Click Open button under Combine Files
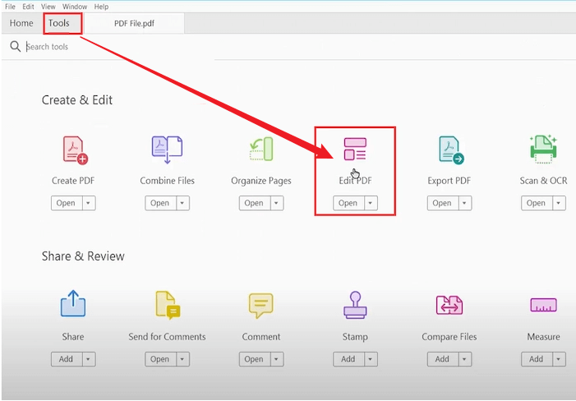576x401 pixels. tap(160, 203)
